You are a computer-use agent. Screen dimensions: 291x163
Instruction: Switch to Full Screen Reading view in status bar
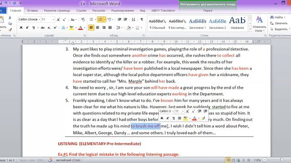[233, 160]
